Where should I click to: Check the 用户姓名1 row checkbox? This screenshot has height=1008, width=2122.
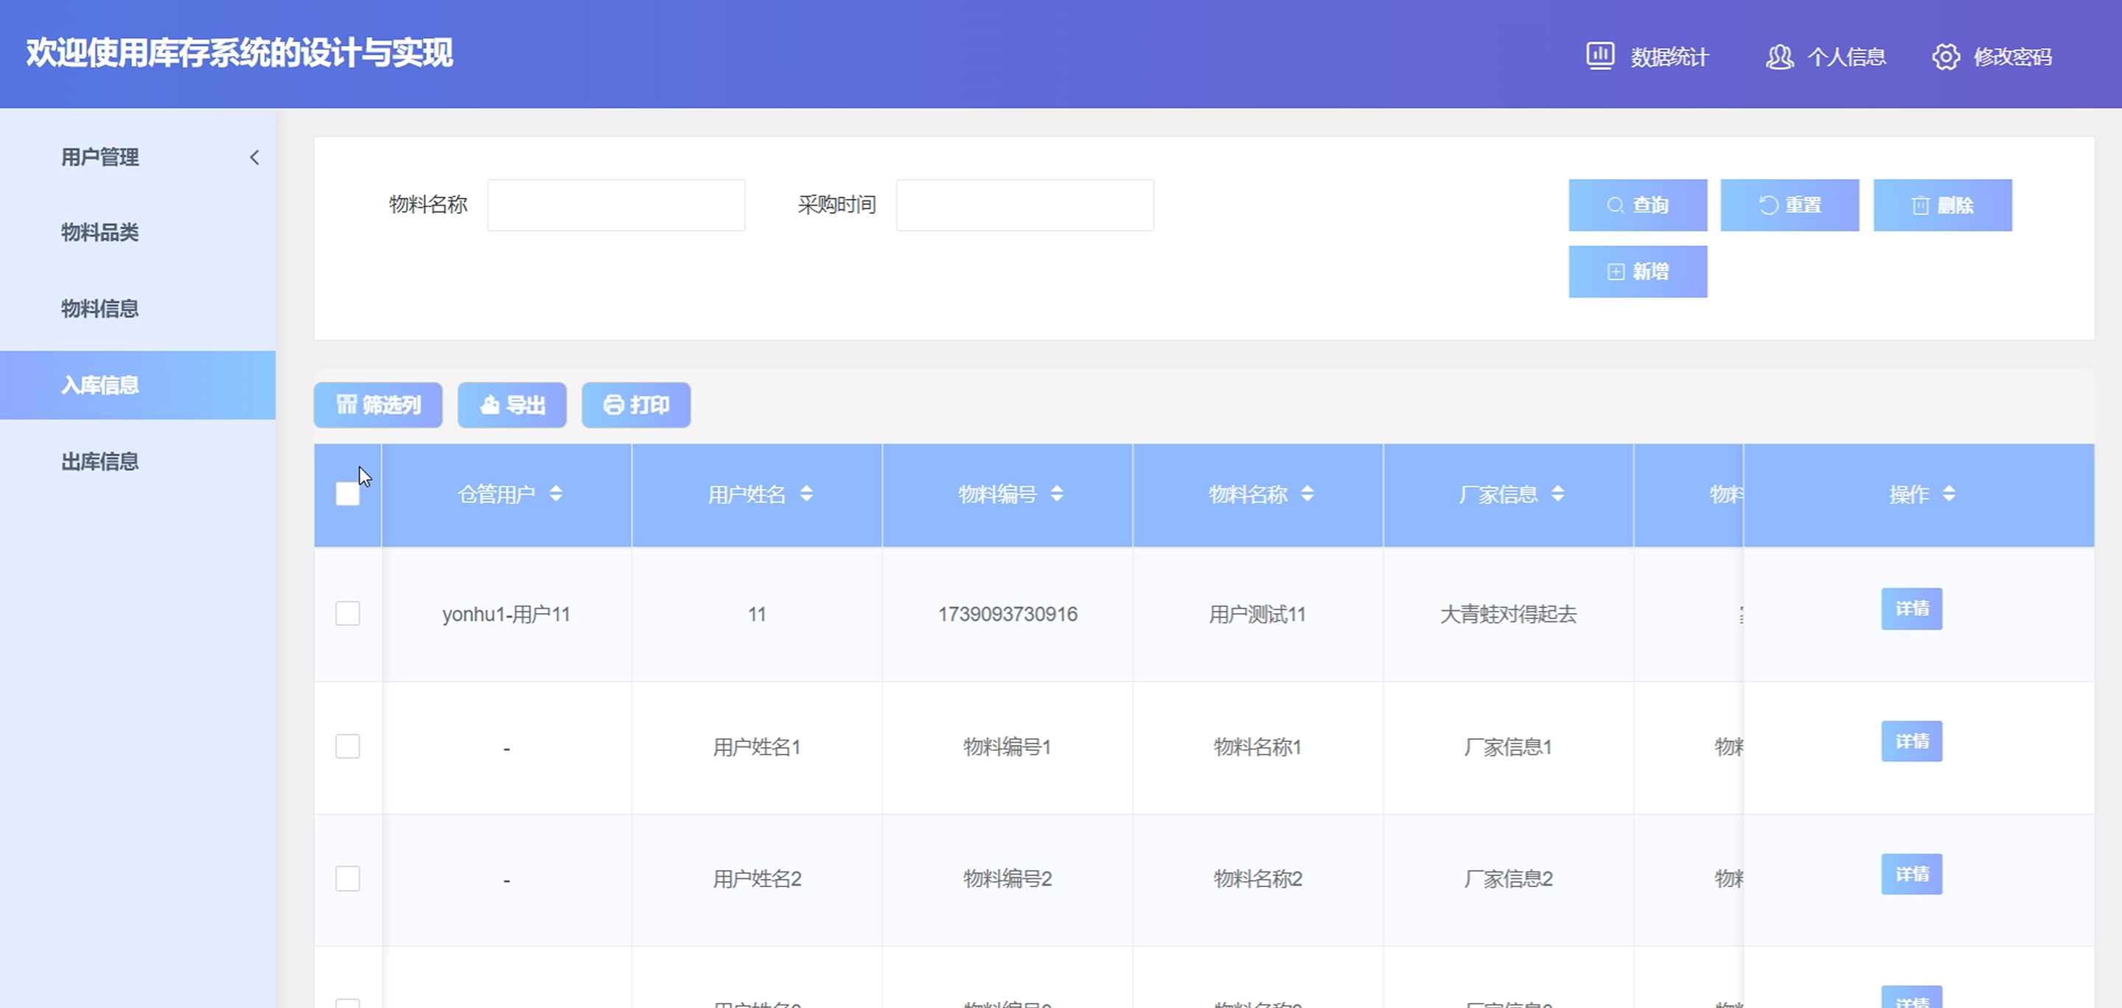[348, 746]
